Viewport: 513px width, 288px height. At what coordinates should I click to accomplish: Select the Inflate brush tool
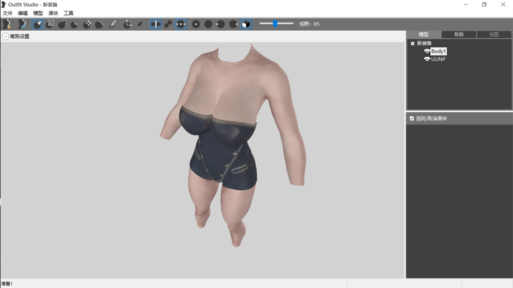click(x=62, y=24)
